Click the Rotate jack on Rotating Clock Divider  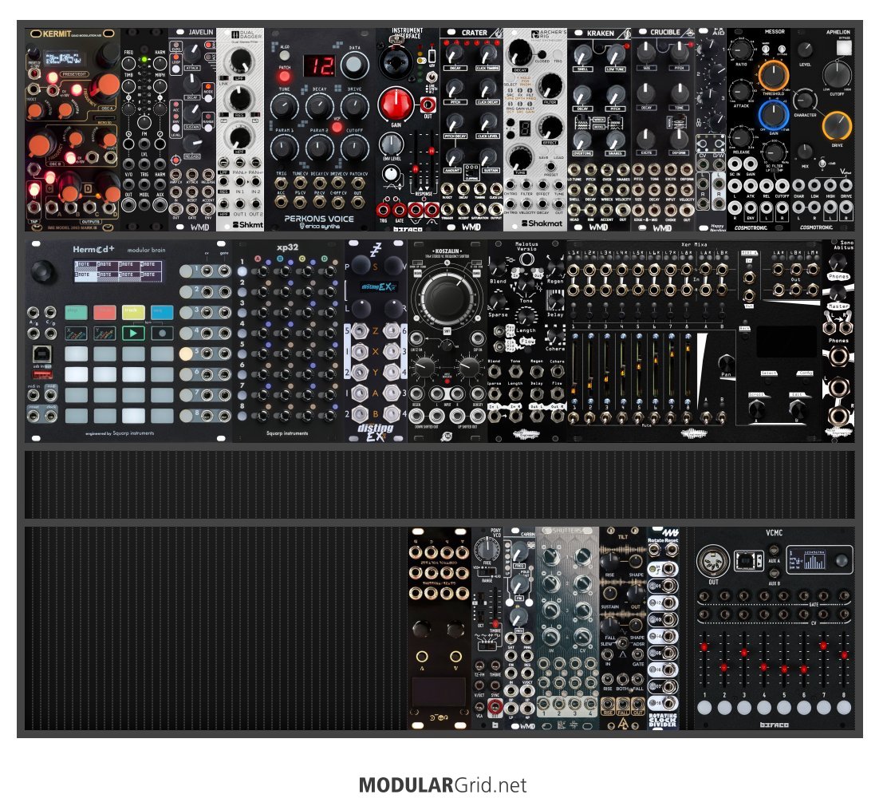click(x=655, y=551)
